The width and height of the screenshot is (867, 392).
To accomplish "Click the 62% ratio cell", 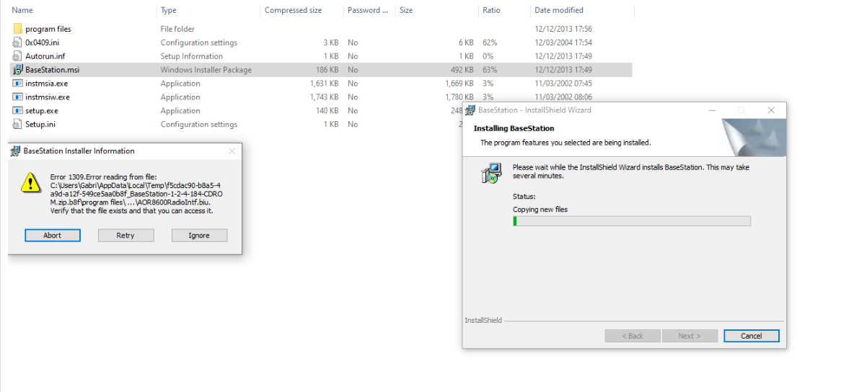I will click(x=490, y=43).
